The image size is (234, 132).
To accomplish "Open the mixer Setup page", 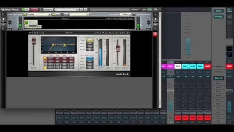I will [219, 11].
